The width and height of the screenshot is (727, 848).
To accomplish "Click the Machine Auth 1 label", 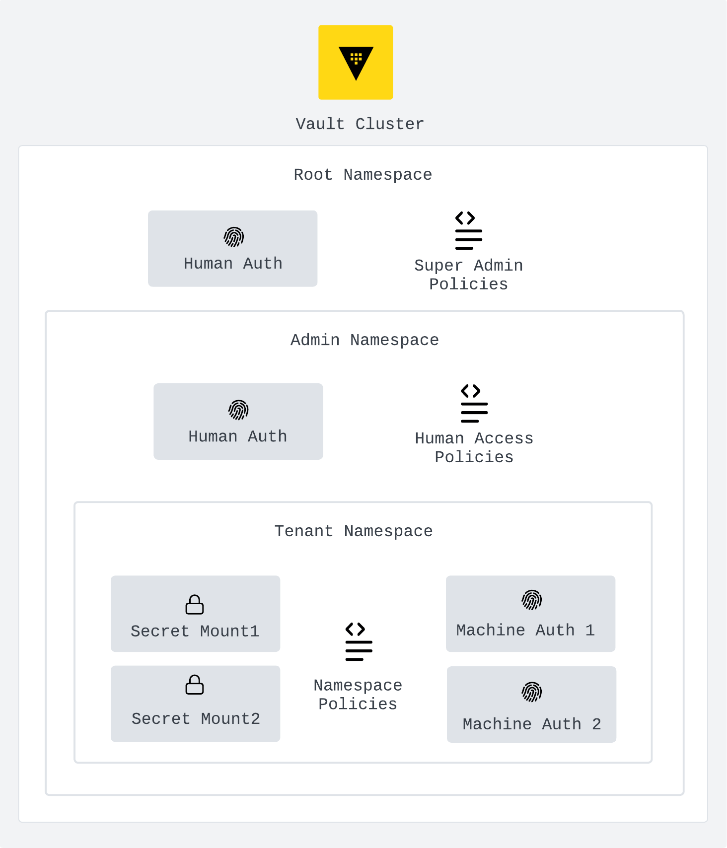I will tap(525, 630).
